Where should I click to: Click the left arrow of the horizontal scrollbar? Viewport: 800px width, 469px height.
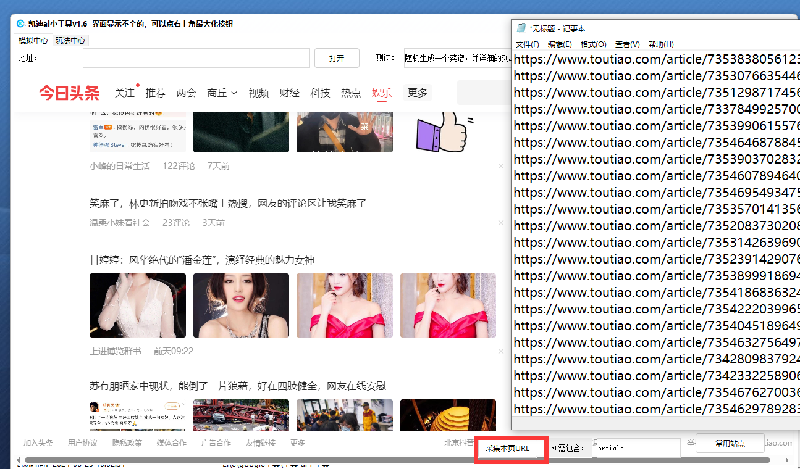(18, 460)
